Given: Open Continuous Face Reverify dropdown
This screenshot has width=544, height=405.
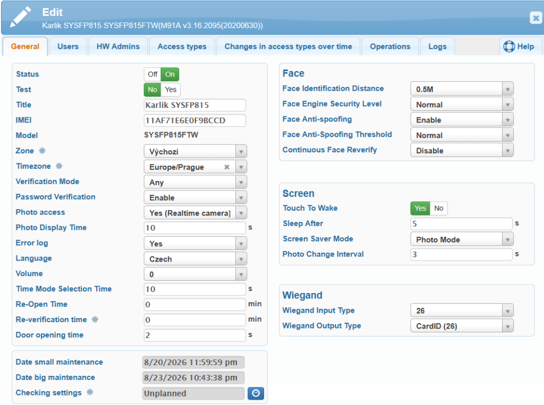Looking at the screenshot, I should tap(462, 150).
